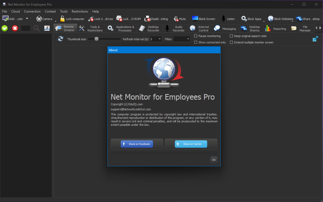The width and height of the screenshot is (323, 202).
Task: Go to the Audio Recorder tab
Action: click(x=175, y=29)
